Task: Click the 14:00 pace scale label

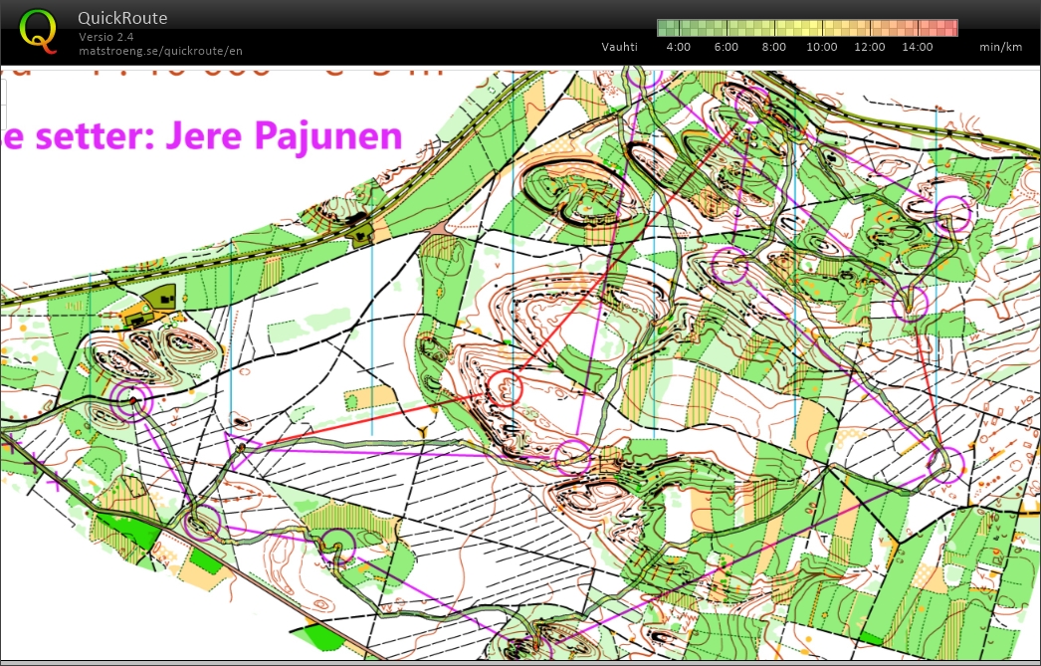Action: coord(917,47)
